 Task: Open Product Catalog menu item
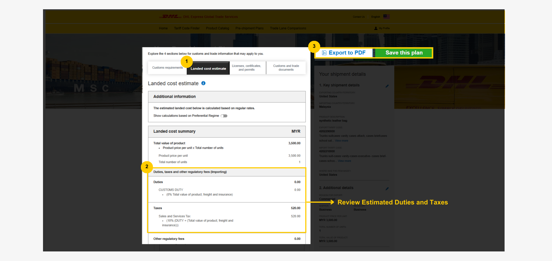pyautogui.click(x=218, y=28)
